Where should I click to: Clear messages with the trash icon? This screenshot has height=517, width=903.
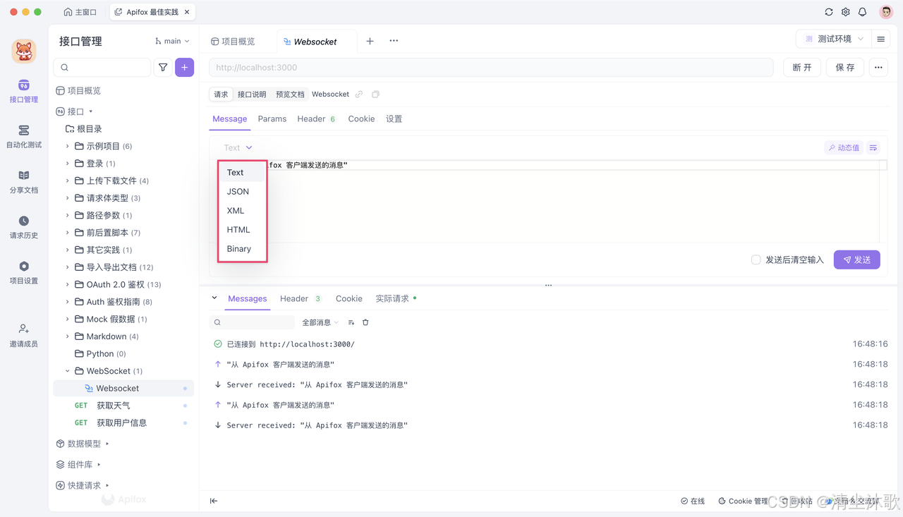[x=365, y=322]
